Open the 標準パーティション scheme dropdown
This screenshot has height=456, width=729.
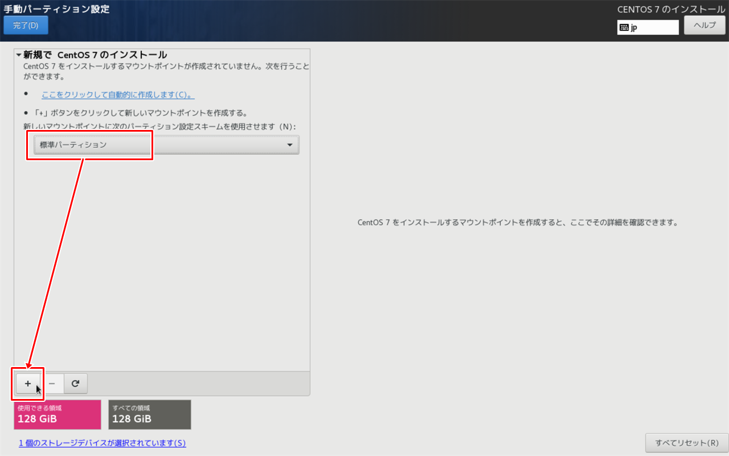pos(166,145)
